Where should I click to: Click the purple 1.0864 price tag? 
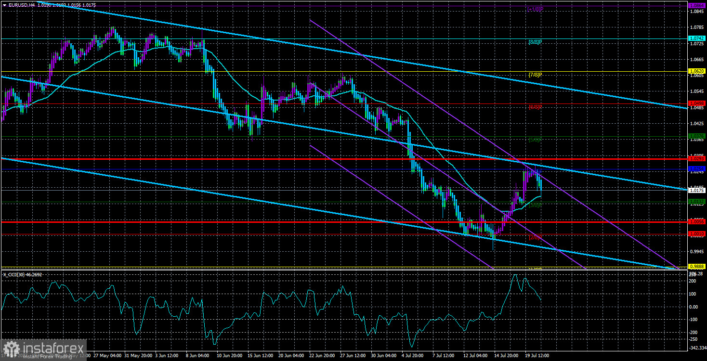pyautogui.click(x=697, y=5)
